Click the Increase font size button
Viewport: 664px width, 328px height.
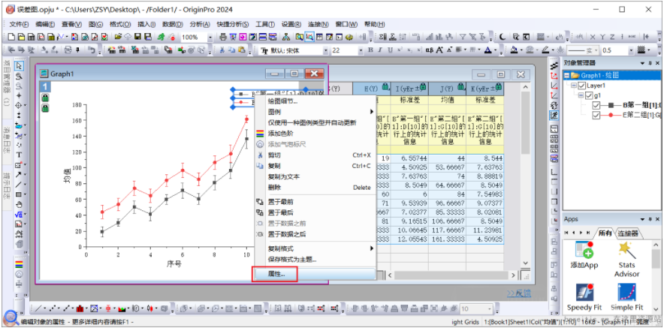(439, 50)
